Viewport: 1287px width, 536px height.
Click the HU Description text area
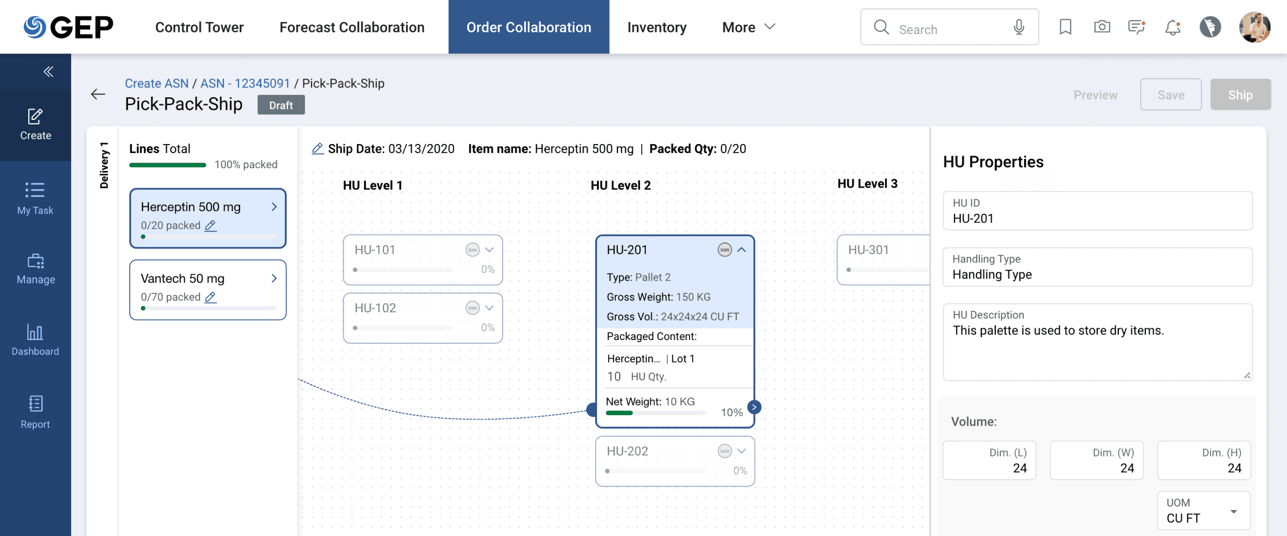(1097, 342)
